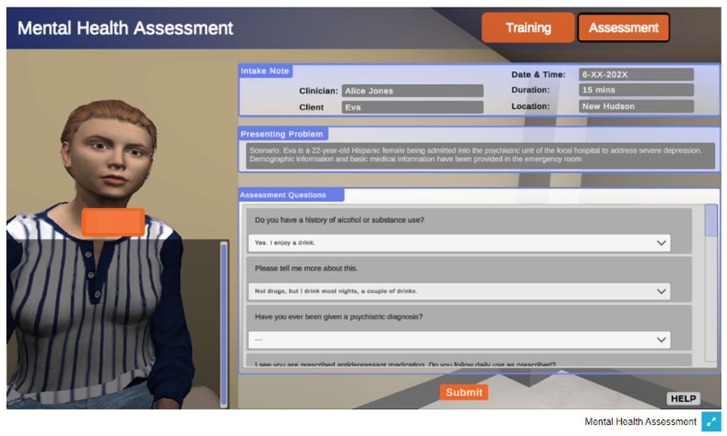Select the Date & Time field
The height and width of the screenshot is (436, 727).
[636, 75]
